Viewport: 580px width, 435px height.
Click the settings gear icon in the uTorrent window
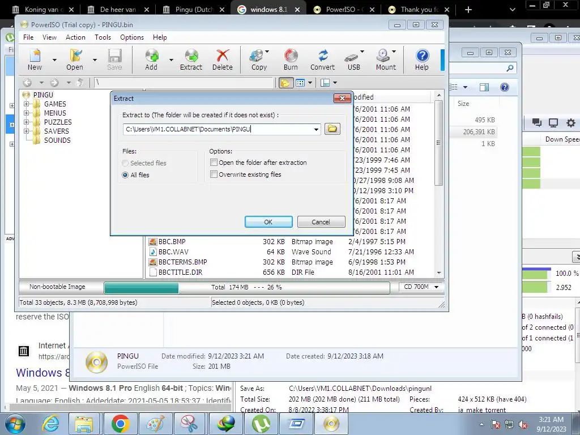pos(571,123)
